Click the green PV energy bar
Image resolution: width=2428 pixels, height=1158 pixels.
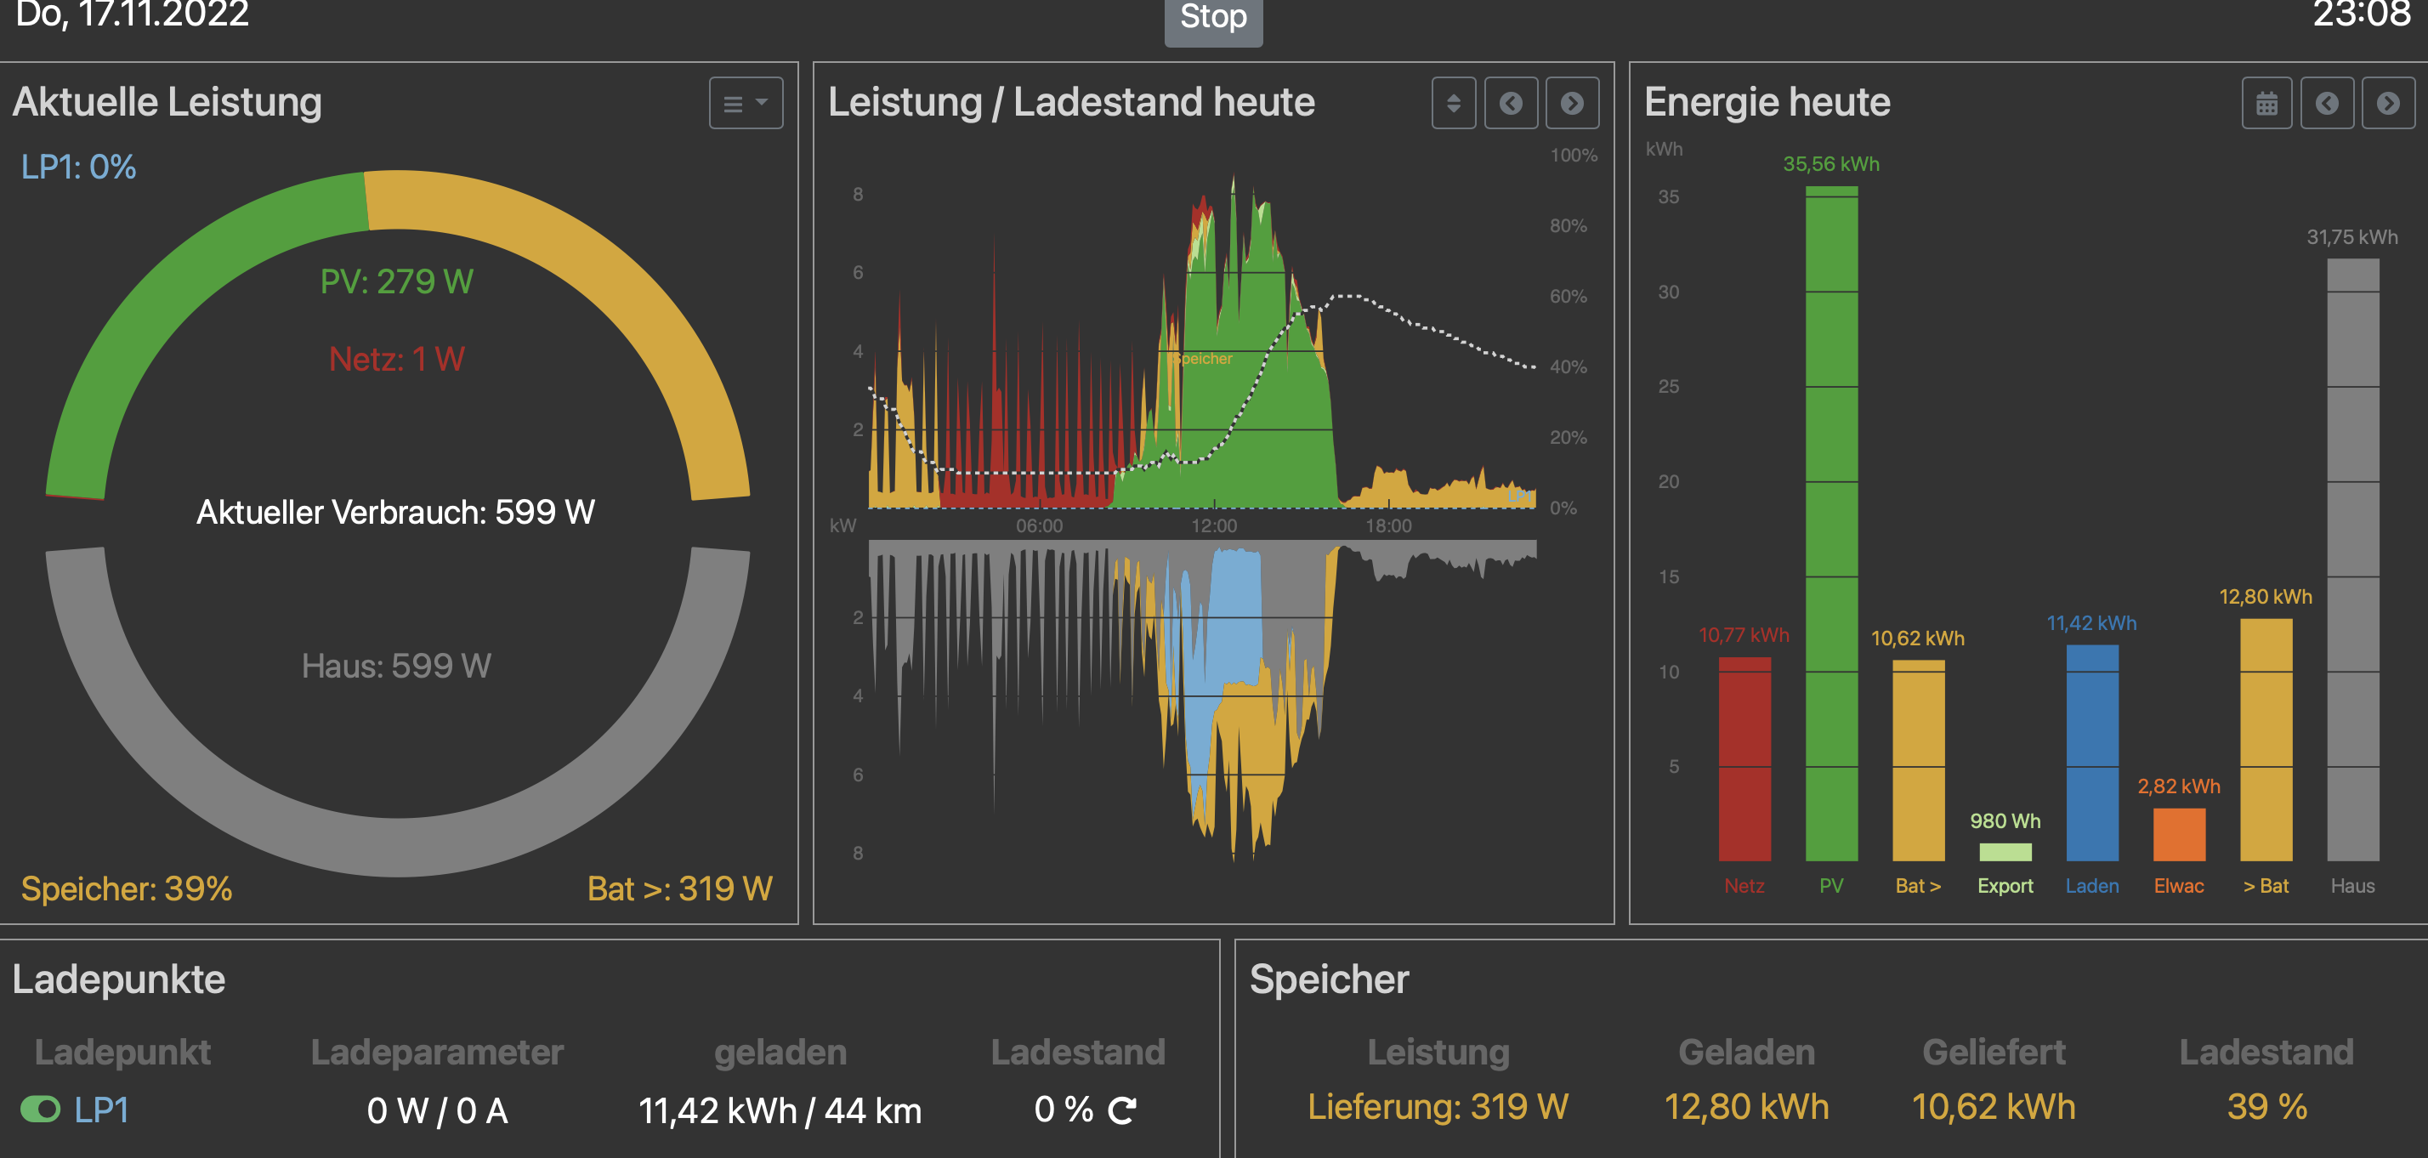[1830, 524]
